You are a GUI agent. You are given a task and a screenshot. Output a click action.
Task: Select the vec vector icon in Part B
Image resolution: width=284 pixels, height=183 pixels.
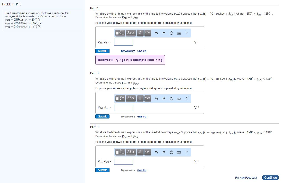pyautogui.click(x=148, y=98)
